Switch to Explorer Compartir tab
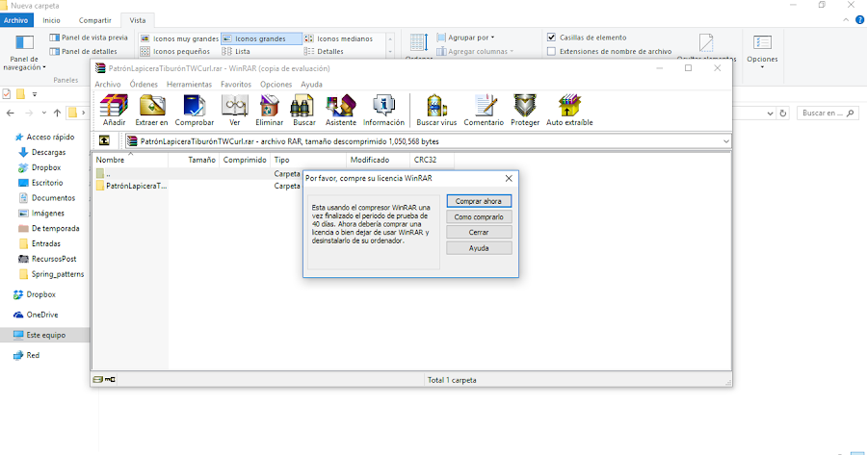 95,20
